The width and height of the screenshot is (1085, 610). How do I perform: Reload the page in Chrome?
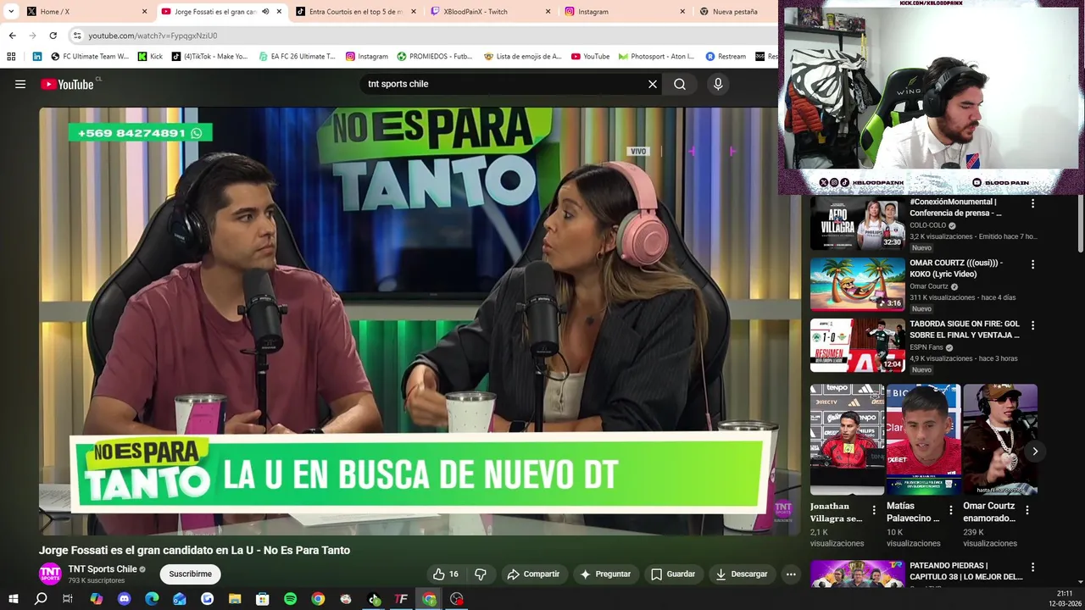(53, 36)
